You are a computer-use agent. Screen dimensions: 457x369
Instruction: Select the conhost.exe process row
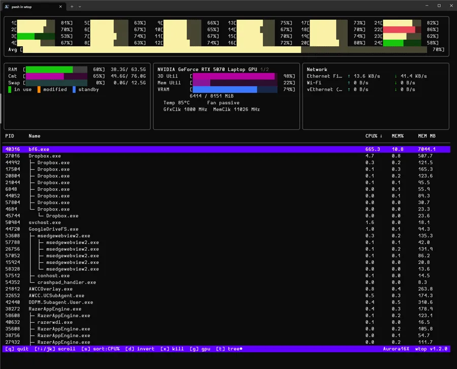[x=226, y=276]
